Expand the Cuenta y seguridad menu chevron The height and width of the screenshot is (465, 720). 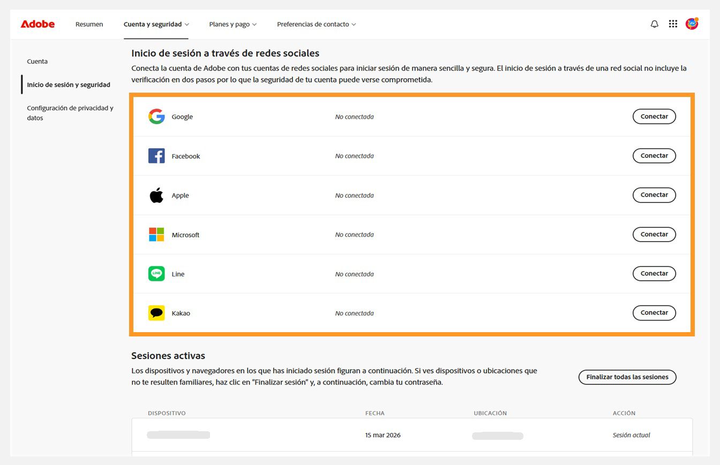click(187, 24)
